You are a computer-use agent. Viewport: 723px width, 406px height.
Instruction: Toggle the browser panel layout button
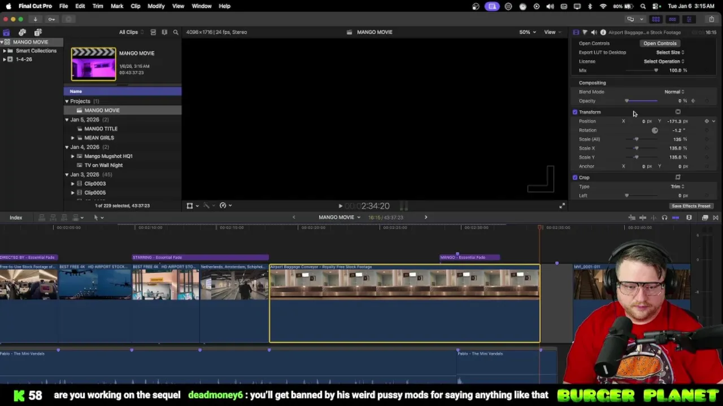click(x=656, y=19)
